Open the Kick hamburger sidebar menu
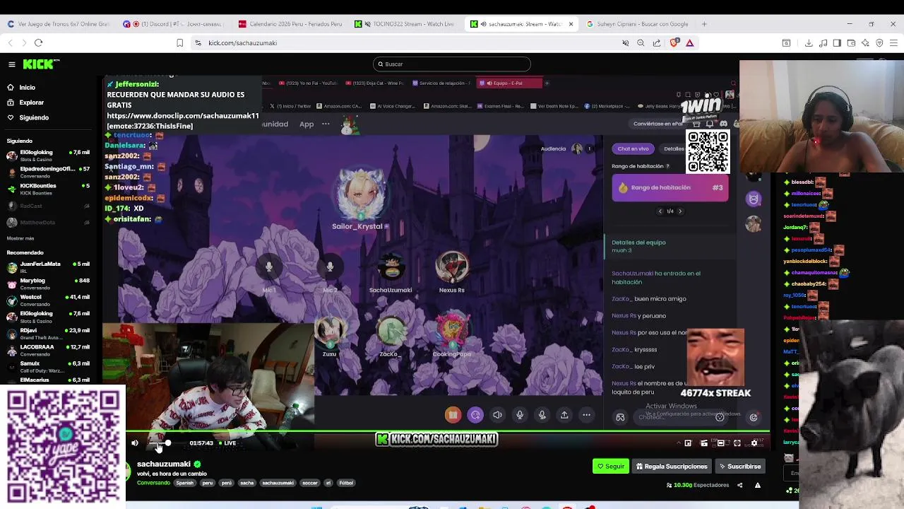 click(x=12, y=64)
